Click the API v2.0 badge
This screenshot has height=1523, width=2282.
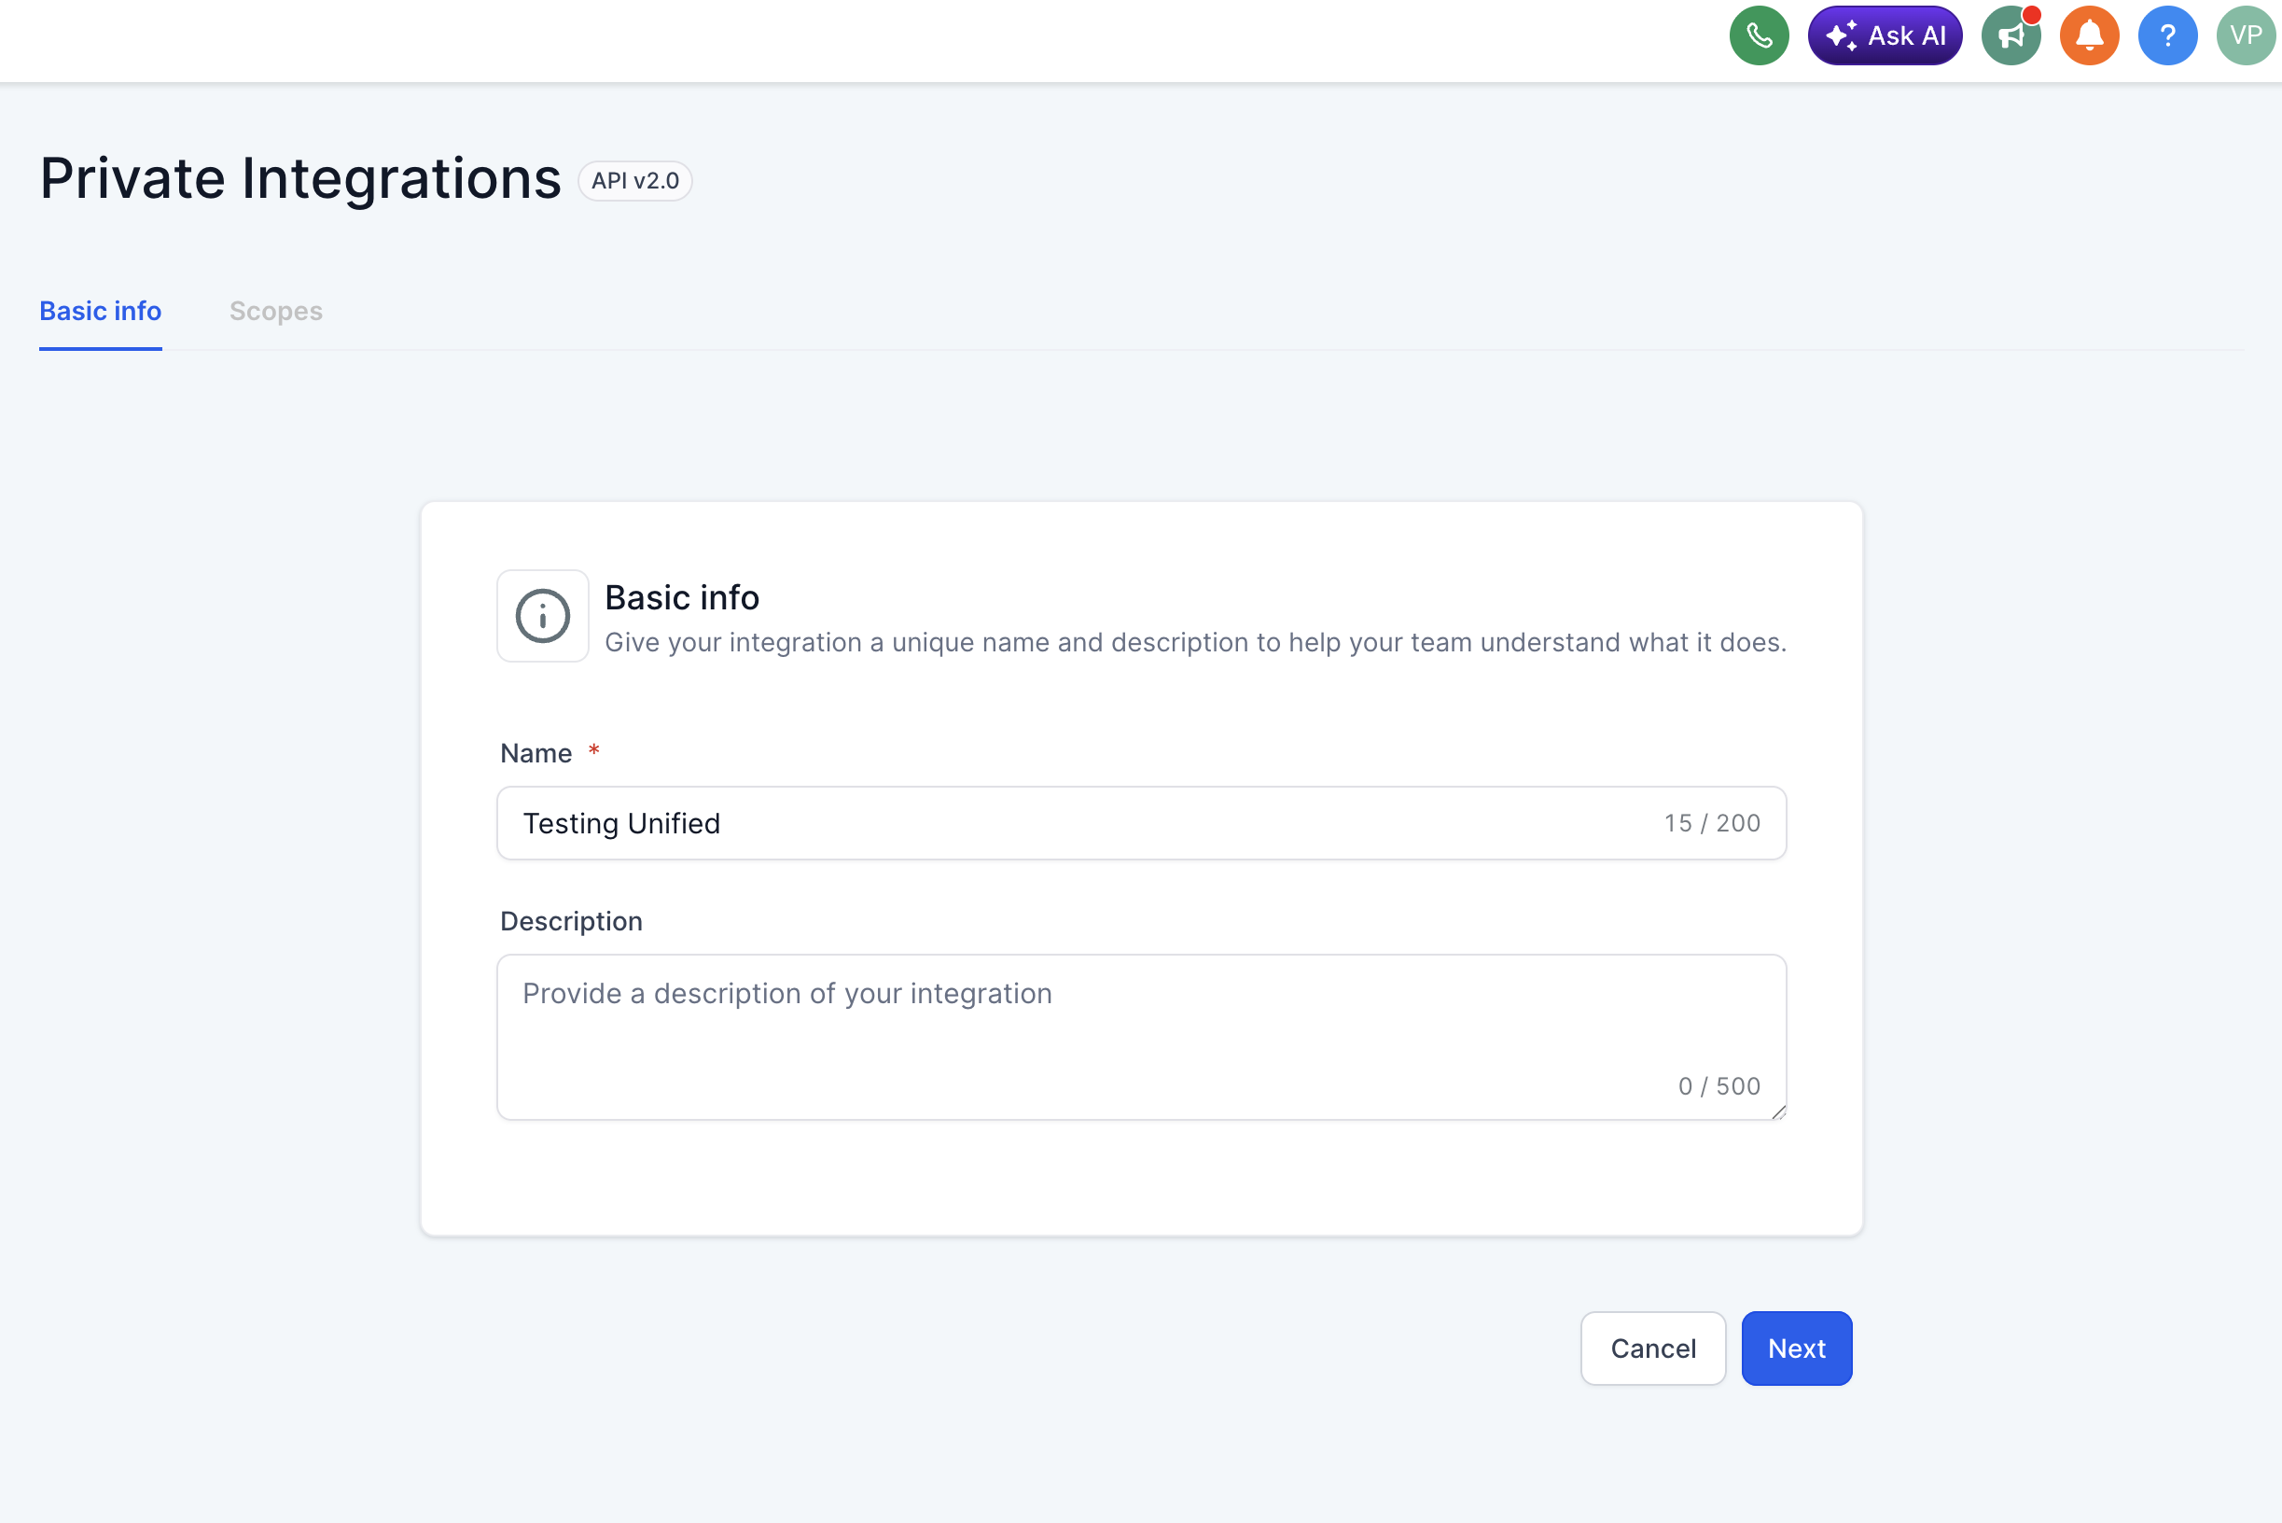click(x=635, y=181)
